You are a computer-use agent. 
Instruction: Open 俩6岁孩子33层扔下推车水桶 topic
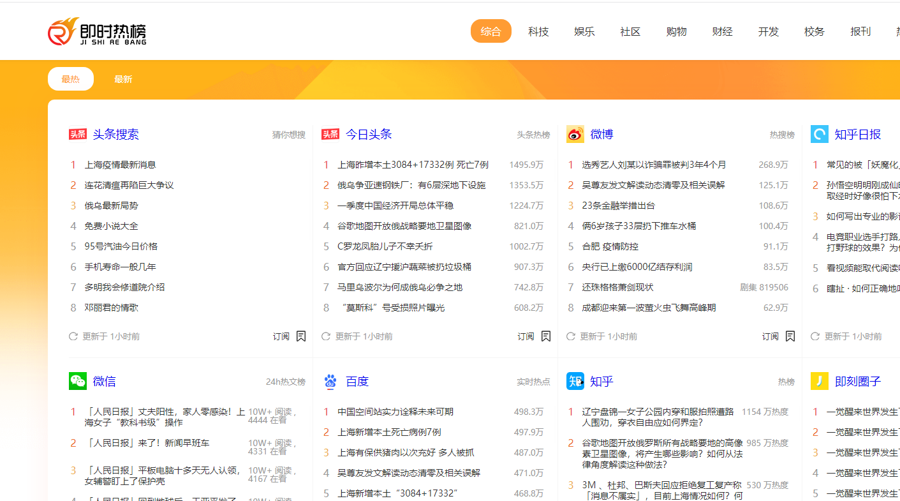pos(639,226)
